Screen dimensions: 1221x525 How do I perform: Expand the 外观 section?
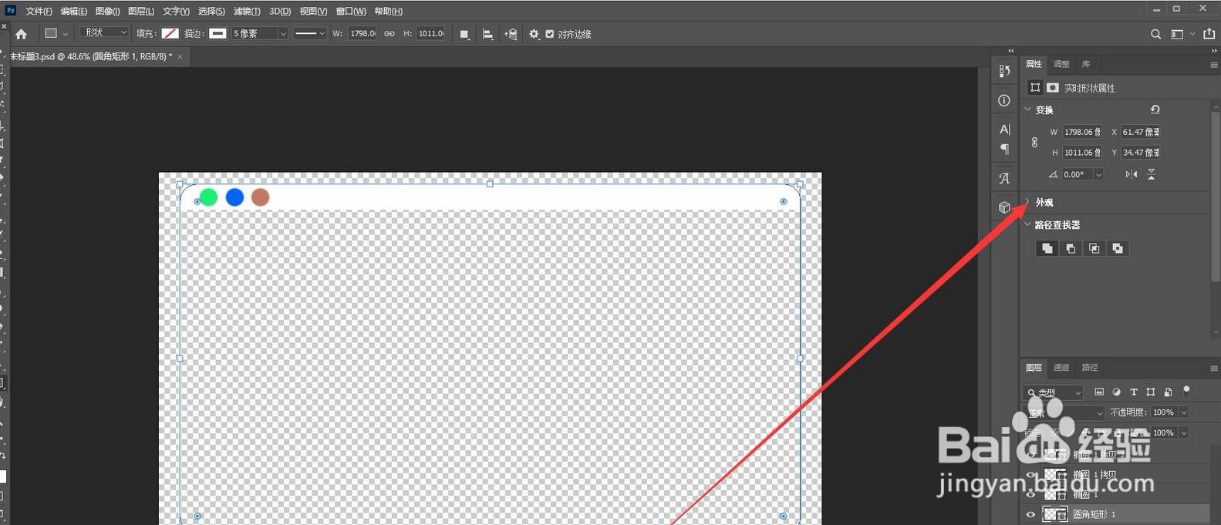coord(1027,202)
